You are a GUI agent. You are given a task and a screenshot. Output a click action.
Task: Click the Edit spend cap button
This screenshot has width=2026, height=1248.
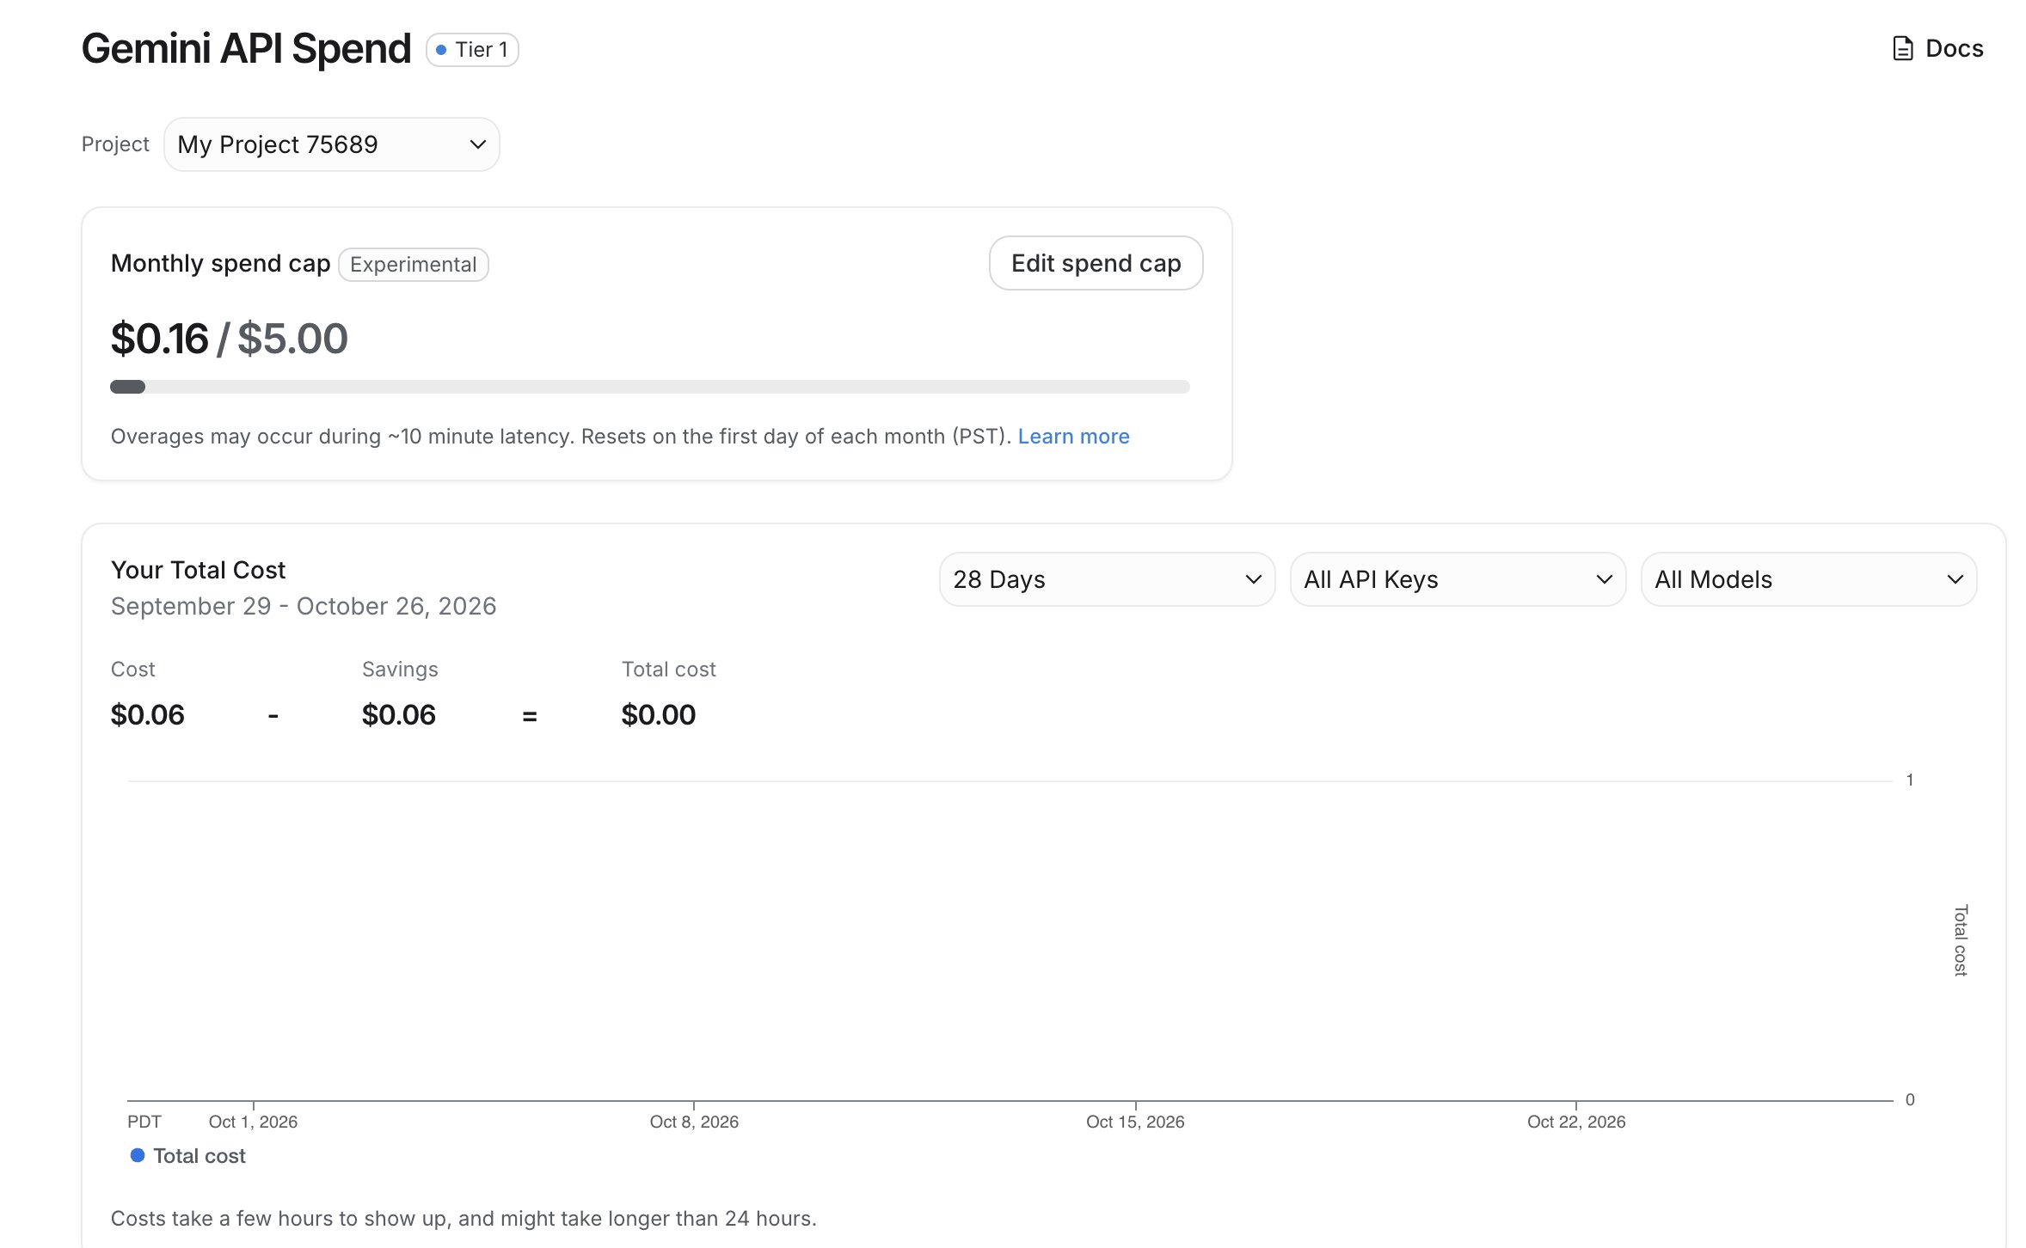[1096, 263]
